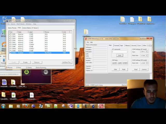Open the marqueeB desktop file icon

point(4,83)
